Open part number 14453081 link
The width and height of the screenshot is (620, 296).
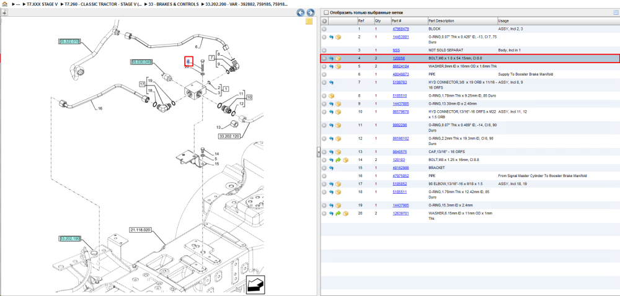click(x=401, y=37)
